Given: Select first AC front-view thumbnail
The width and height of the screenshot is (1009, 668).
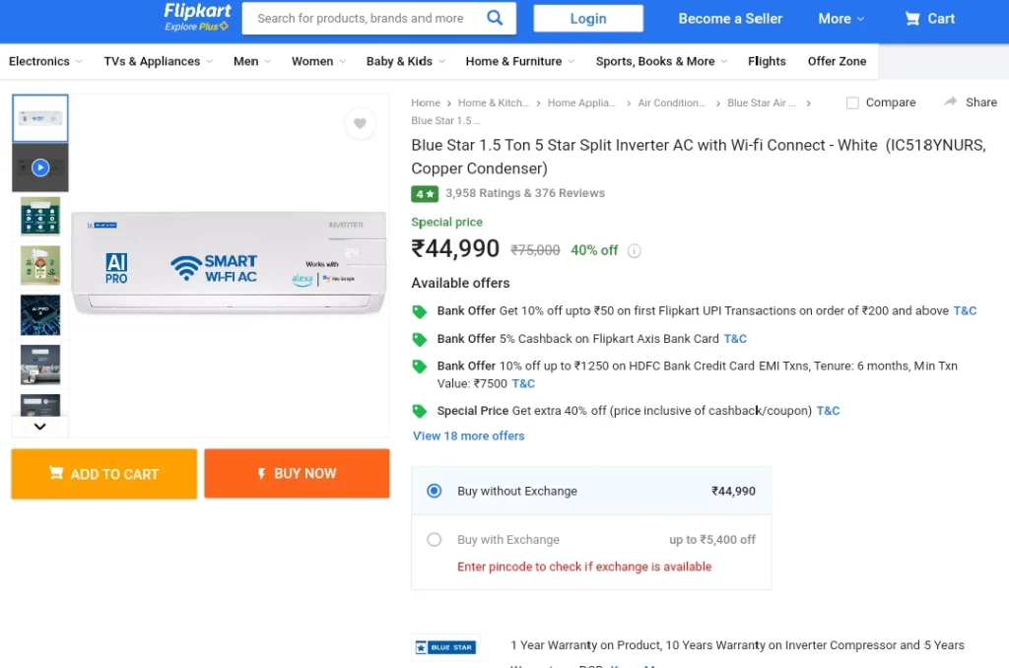Looking at the screenshot, I should pos(39,118).
